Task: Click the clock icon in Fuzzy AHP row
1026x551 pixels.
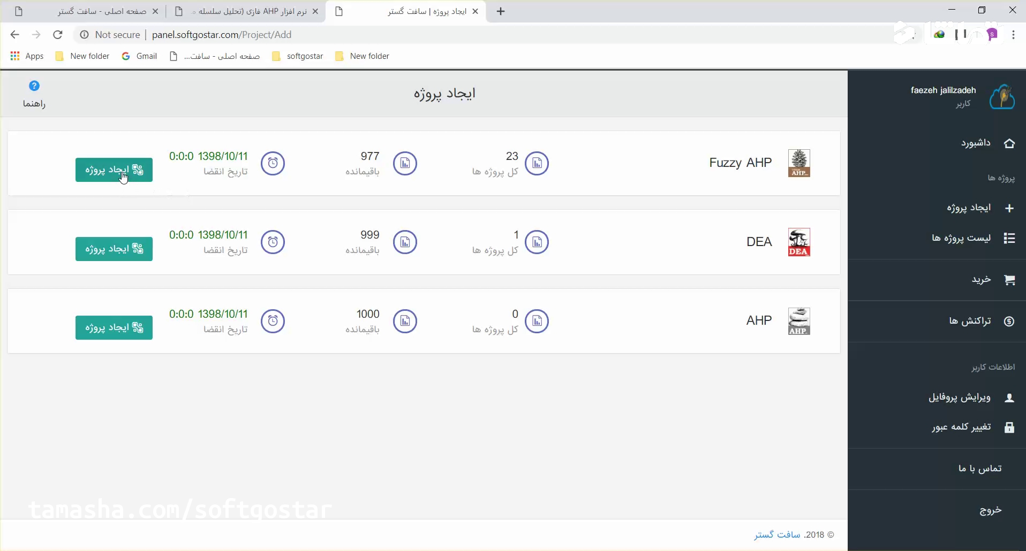Action: (273, 163)
